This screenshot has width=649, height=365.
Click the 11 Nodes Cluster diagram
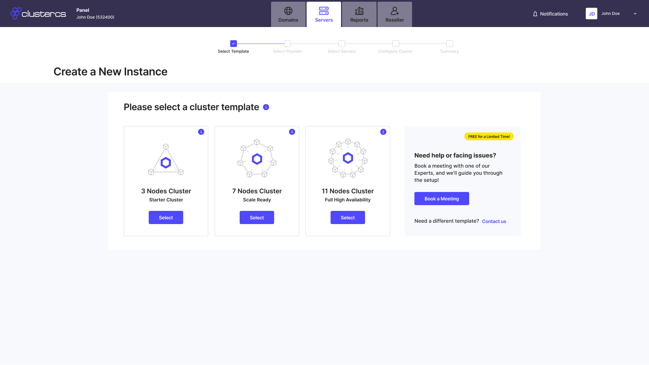point(347,158)
